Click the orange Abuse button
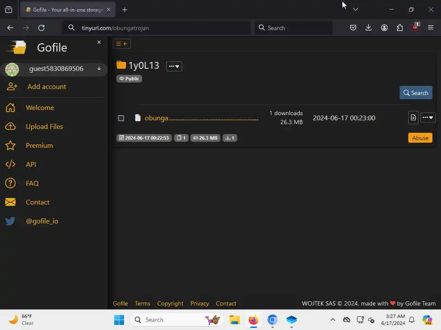This screenshot has width=441, height=330. point(420,138)
